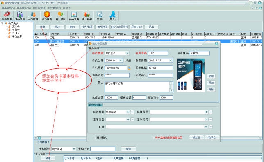Click the lock icon beside 手机号码 field
The width and height of the screenshot is (264, 162).
click(129, 68)
